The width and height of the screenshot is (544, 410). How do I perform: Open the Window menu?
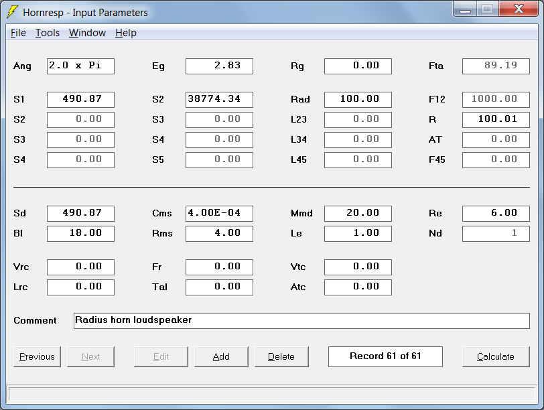(87, 33)
